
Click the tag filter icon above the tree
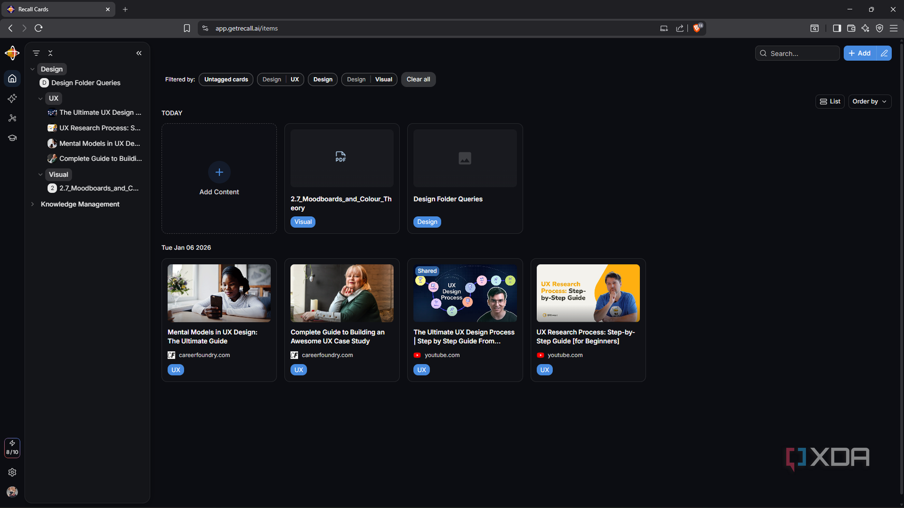[36, 53]
